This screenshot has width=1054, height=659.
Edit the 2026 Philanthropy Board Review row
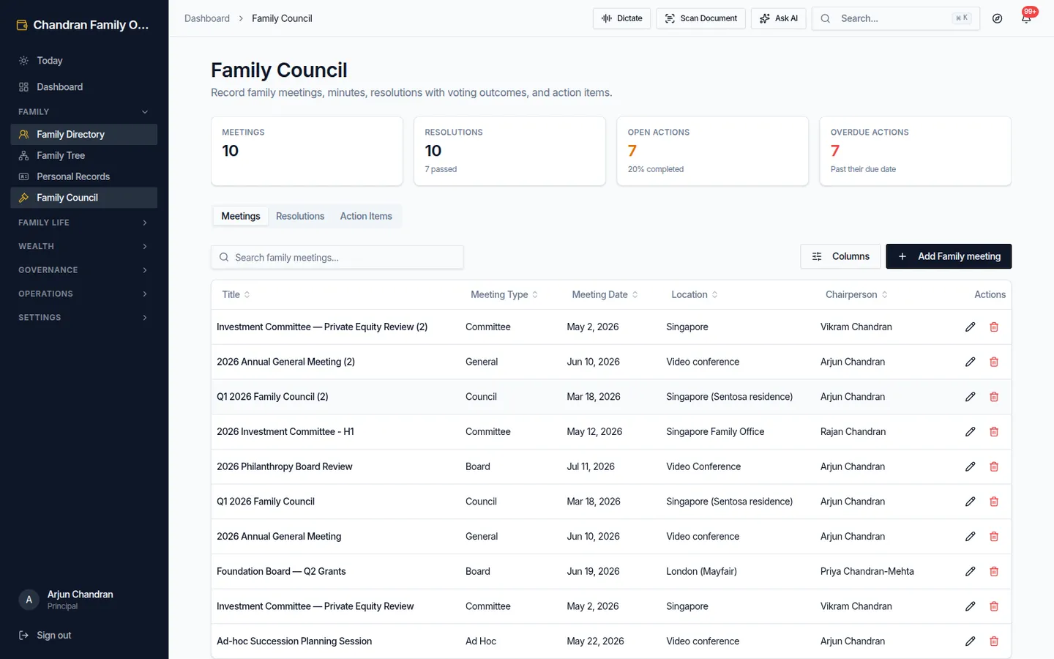(970, 466)
